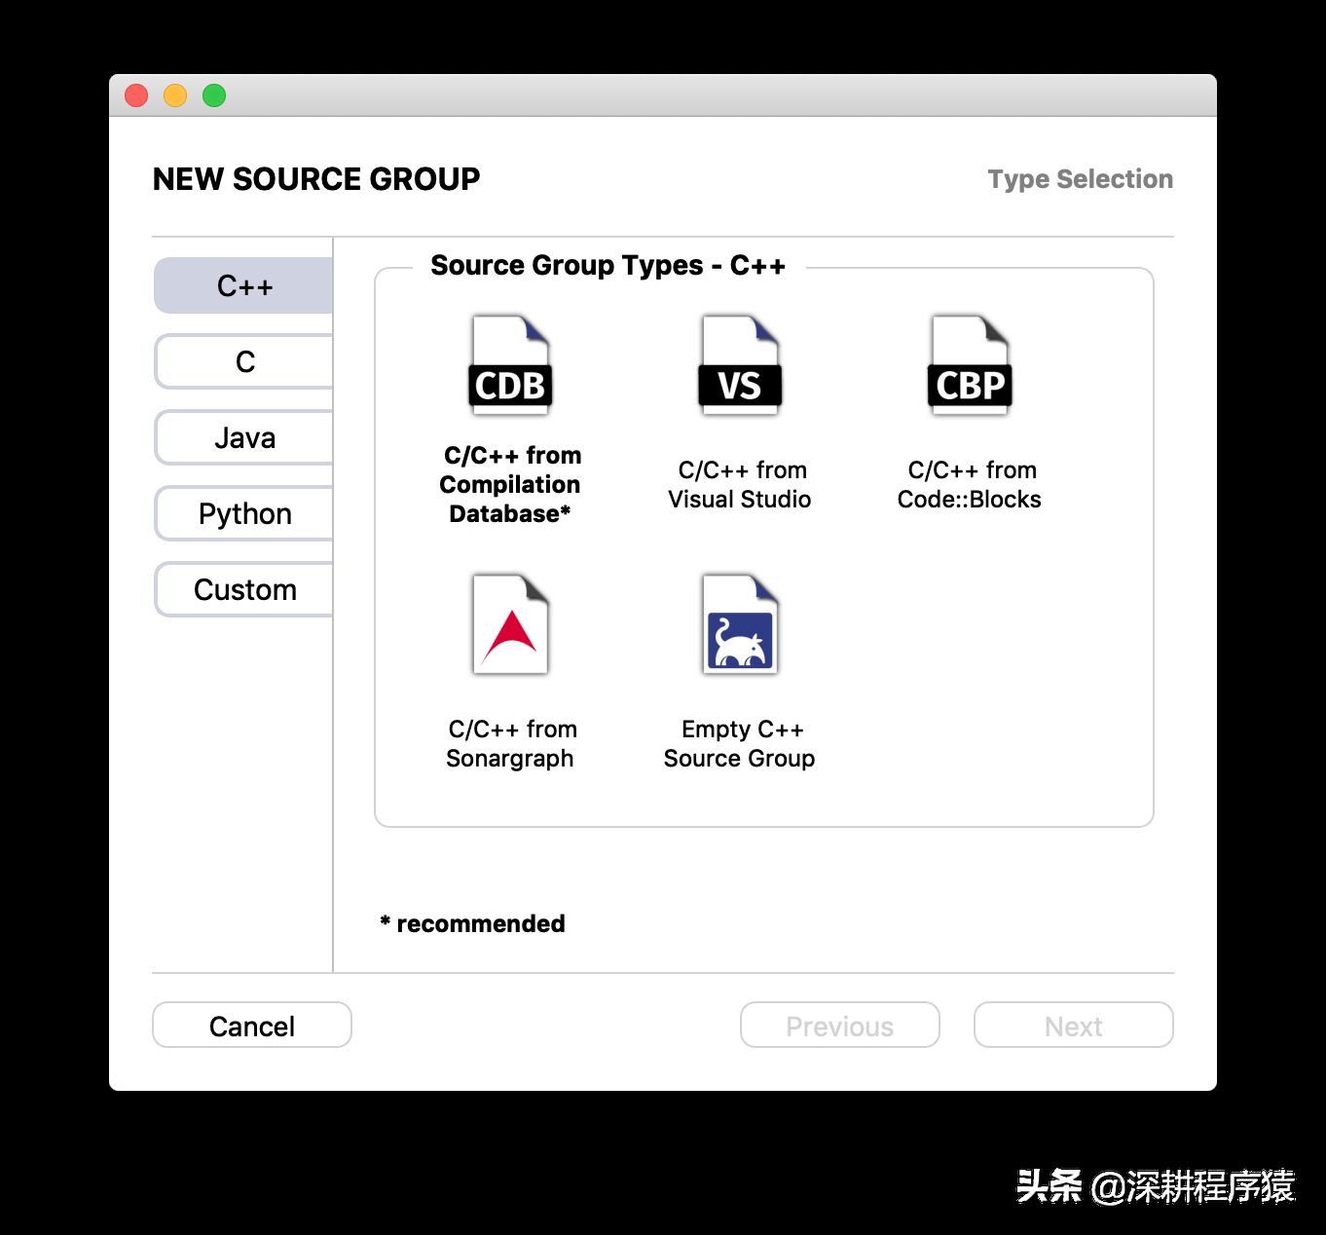The image size is (1326, 1235).
Task: Switch to the Custom language tab
Action: [243, 589]
